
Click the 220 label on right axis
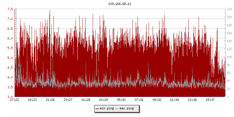[x=229, y=9]
